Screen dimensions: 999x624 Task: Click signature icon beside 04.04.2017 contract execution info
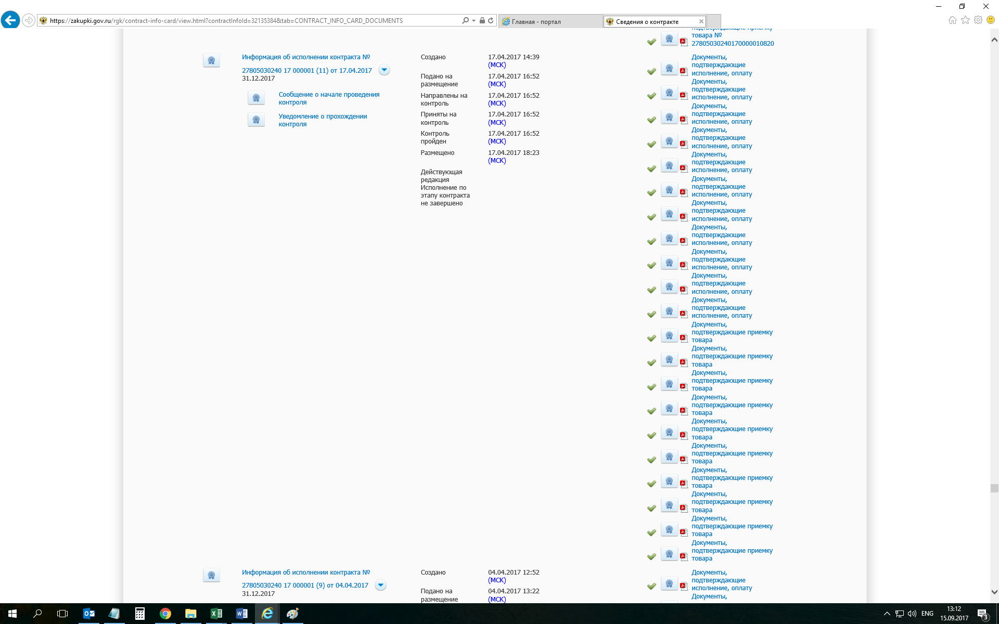pyautogui.click(x=211, y=575)
